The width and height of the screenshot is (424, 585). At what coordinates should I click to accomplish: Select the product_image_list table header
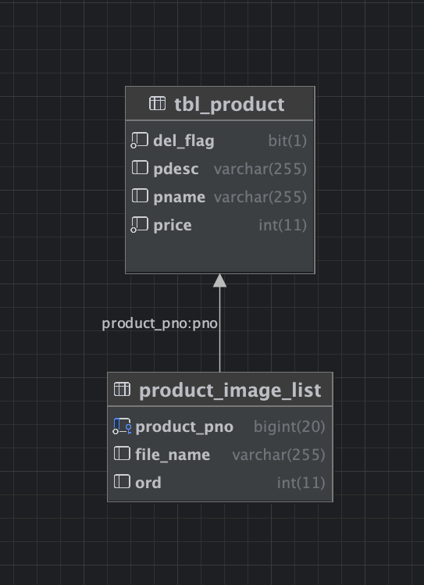point(220,390)
